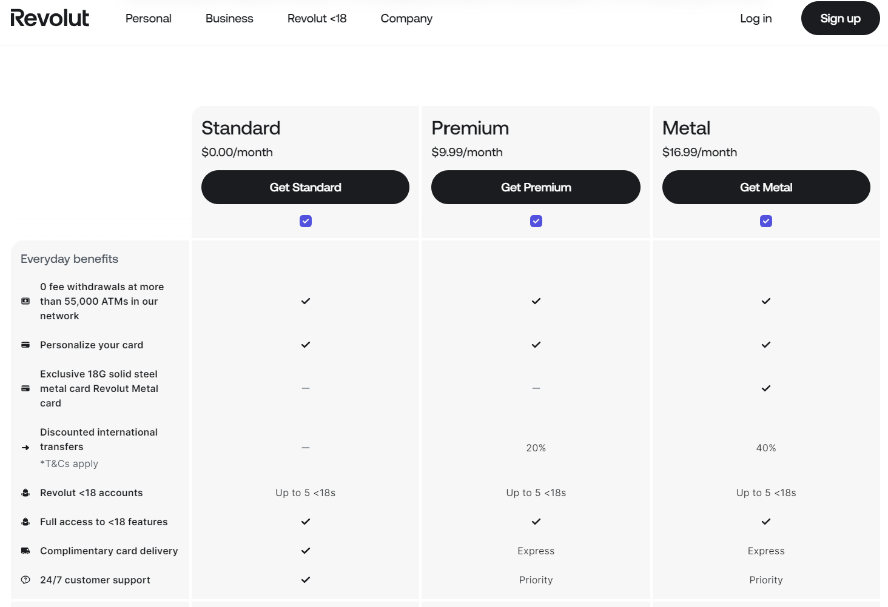Click the 0 fee withdrawals at ATMs label
The image size is (888, 607).
[102, 301]
